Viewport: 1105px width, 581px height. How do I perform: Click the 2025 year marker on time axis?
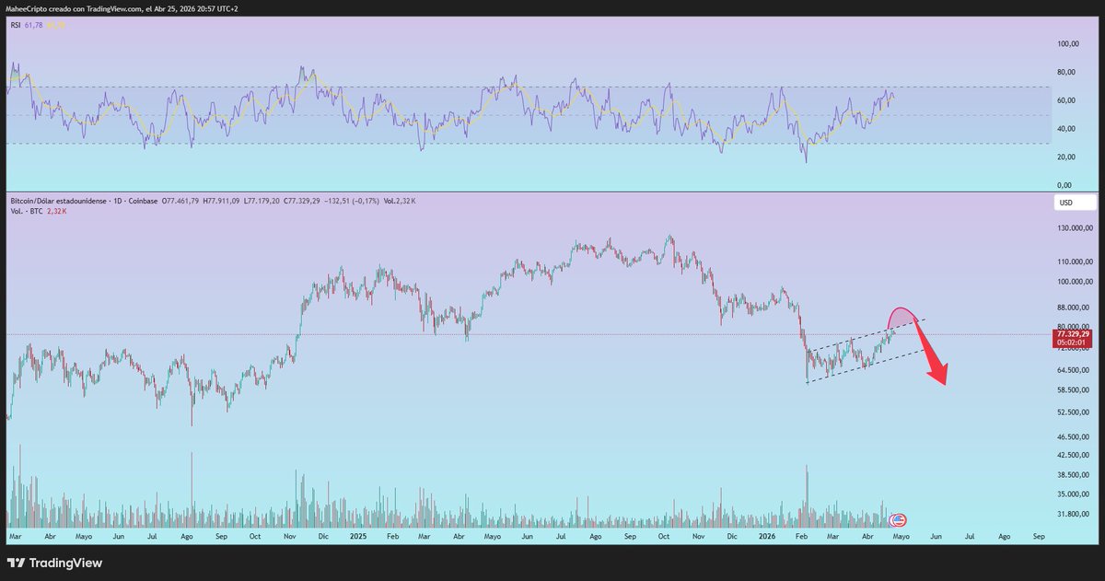(358, 535)
